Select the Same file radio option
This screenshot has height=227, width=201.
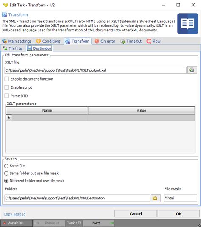tap(6, 166)
